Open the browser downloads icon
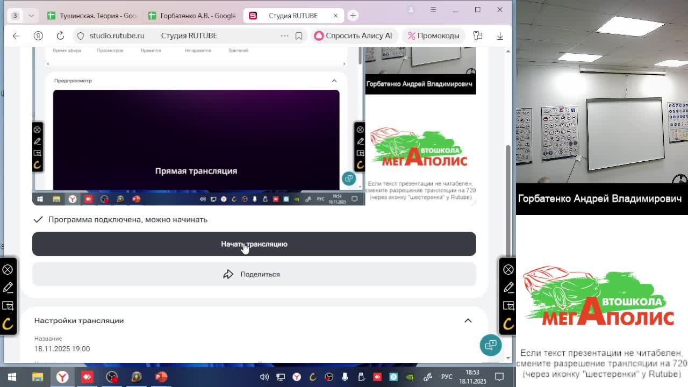This screenshot has width=688, height=387. click(500, 35)
